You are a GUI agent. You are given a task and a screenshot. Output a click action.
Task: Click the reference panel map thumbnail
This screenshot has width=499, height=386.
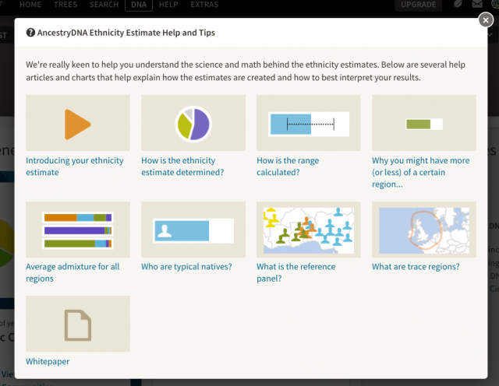[x=308, y=230]
